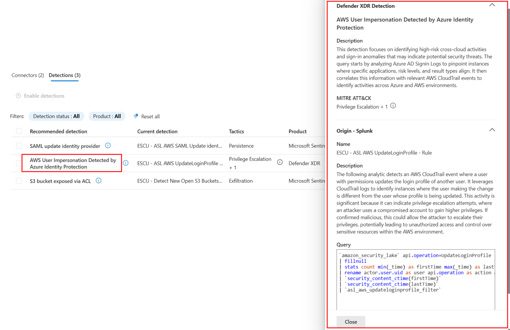Click the ESCU - ASL AWS UpdateLoginProfile - Rule name

pyautogui.click(x=384, y=153)
